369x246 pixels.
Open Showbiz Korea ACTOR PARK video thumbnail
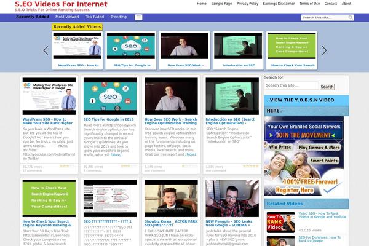[171, 199]
